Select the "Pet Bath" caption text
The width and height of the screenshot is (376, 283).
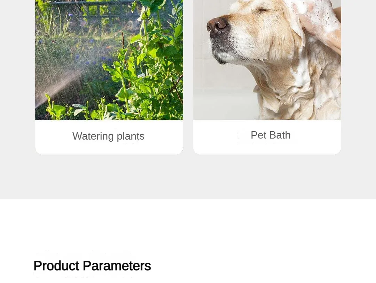(x=271, y=135)
